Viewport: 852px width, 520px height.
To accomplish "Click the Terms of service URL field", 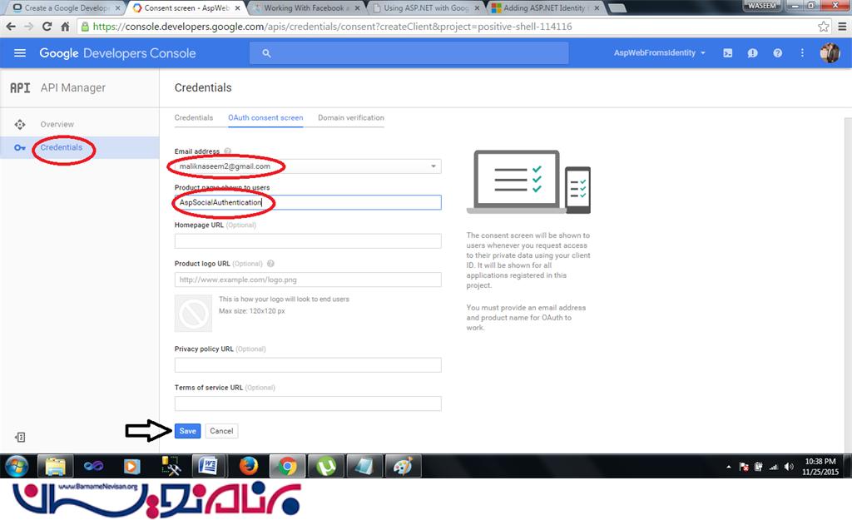I will pos(308,404).
